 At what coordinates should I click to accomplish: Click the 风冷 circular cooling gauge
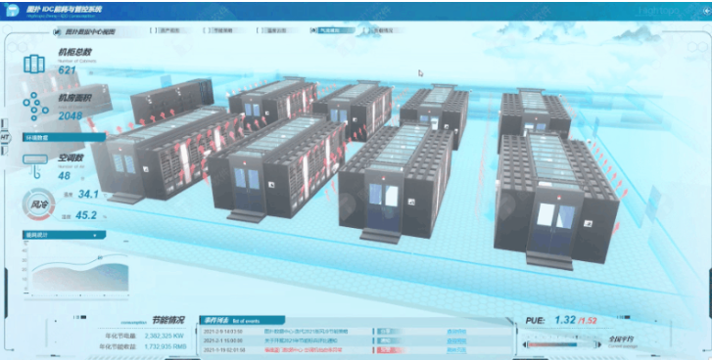[38, 204]
